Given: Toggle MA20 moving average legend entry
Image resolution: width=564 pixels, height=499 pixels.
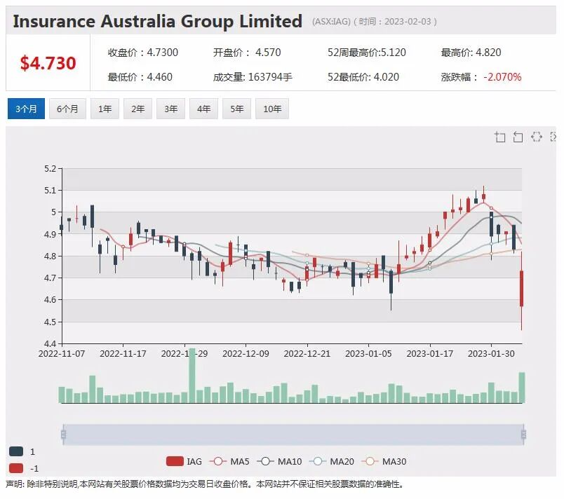Looking at the screenshot, I should 332,461.
